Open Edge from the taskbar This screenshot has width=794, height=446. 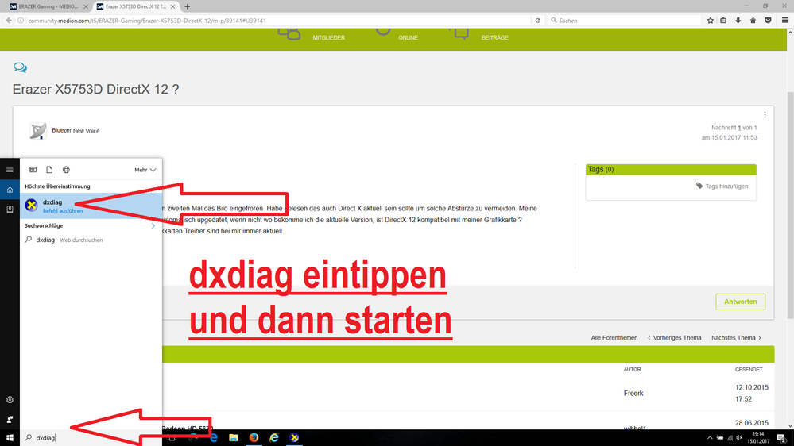pos(213,438)
